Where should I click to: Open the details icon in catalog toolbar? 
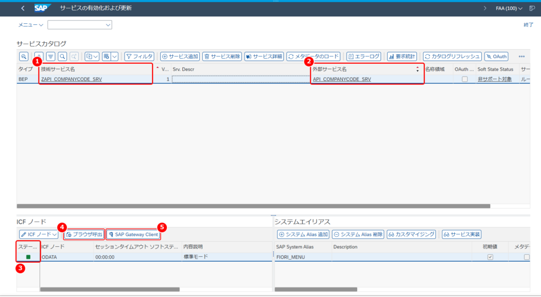coord(24,56)
